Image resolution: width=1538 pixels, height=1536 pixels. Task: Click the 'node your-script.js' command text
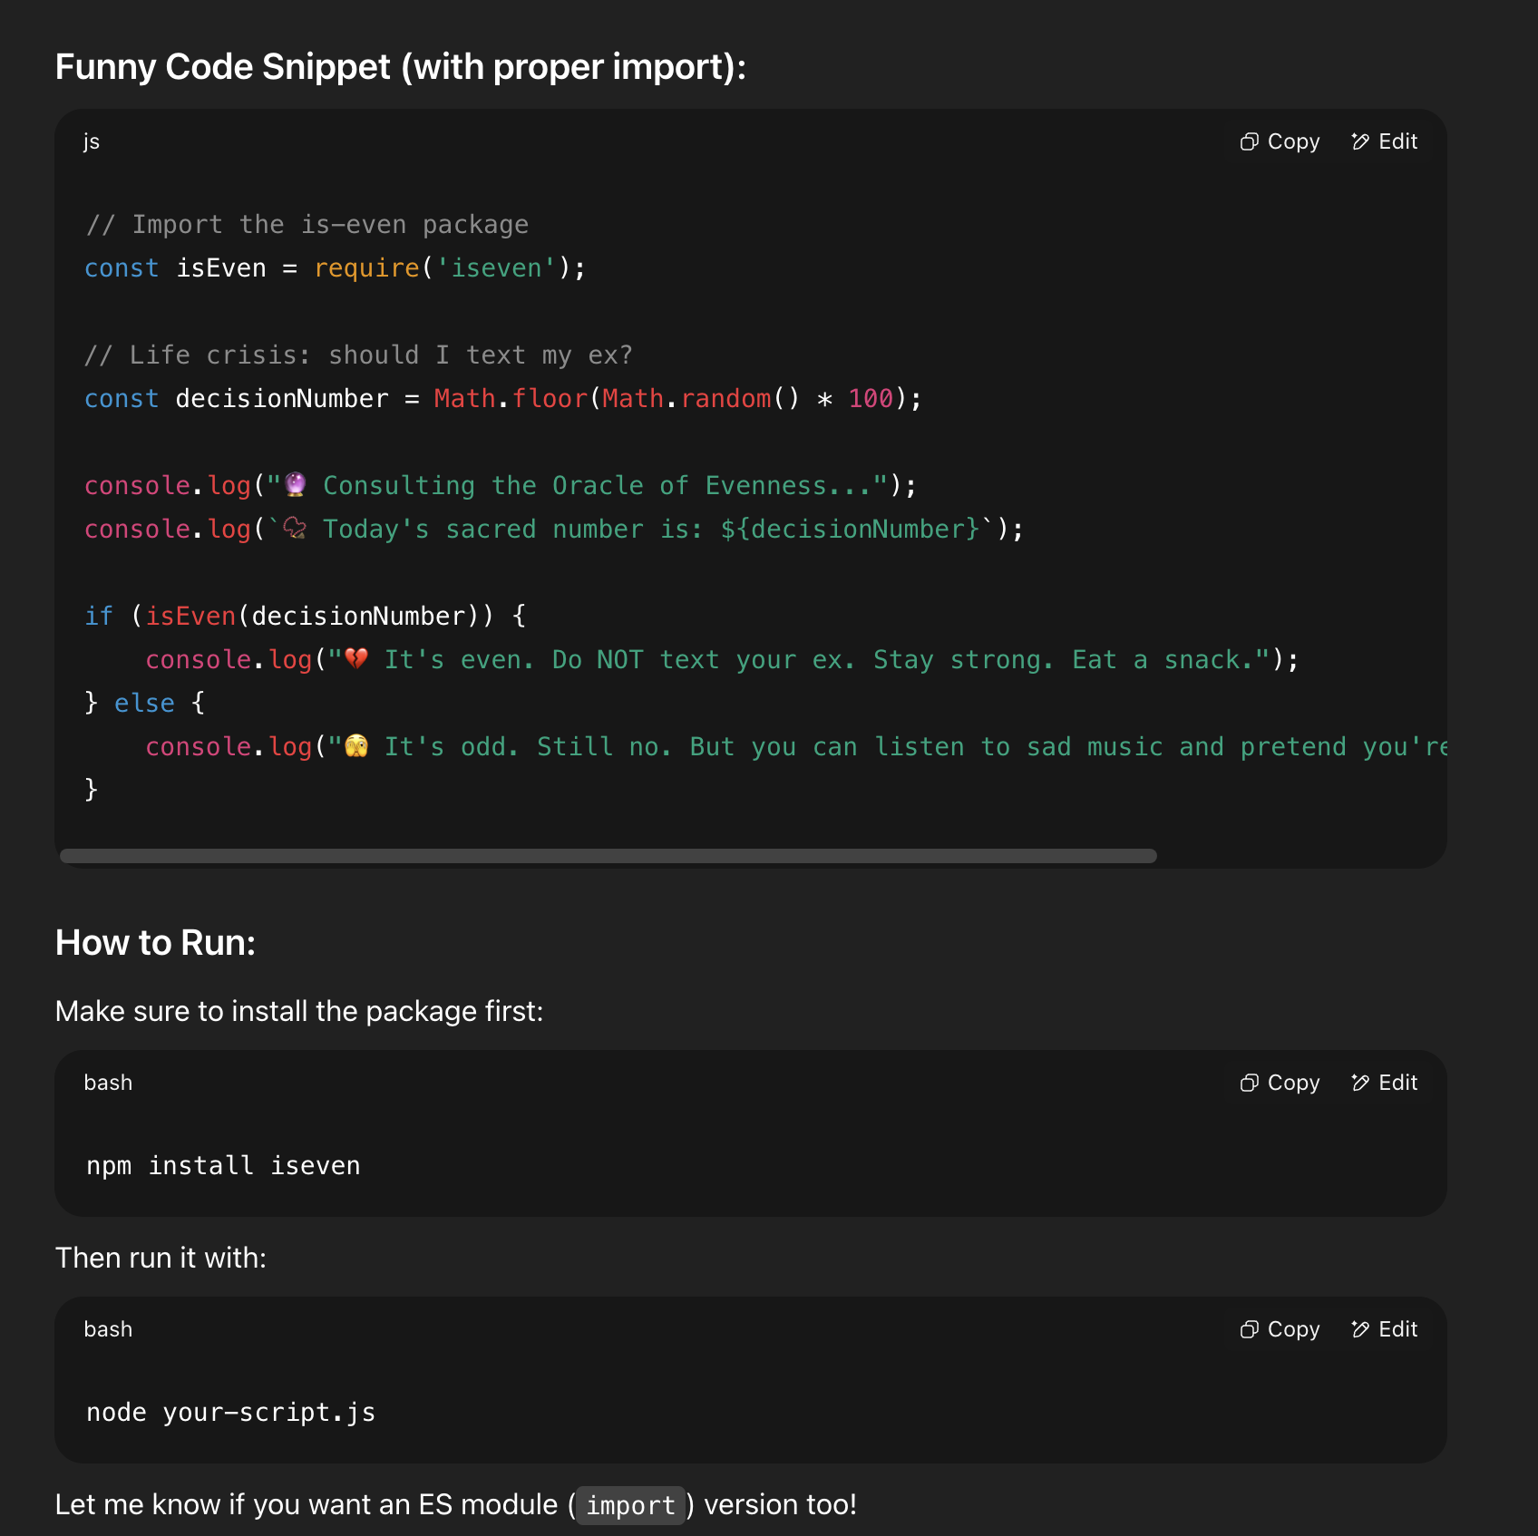(x=230, y=1413)
